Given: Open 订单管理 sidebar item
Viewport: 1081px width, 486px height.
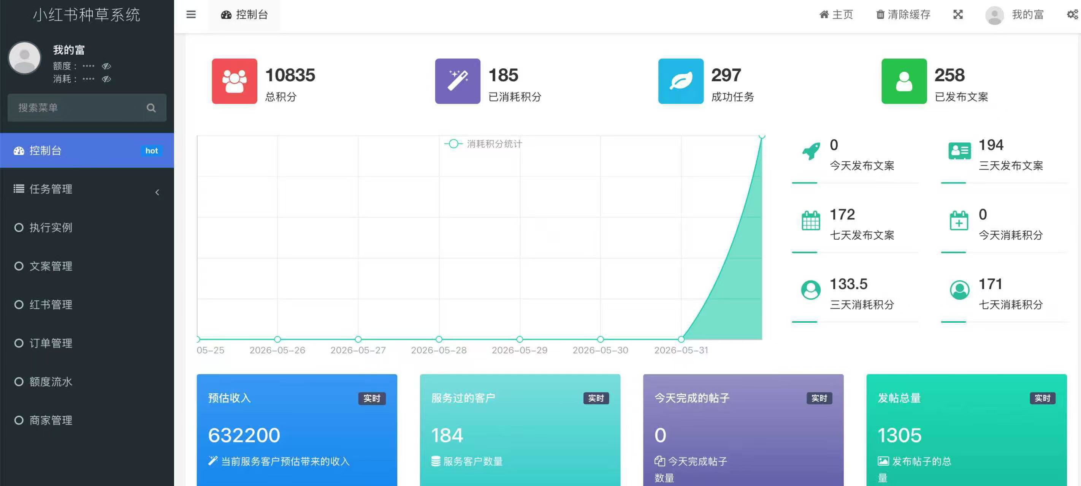Looking at the screenshot, I should [x=87, y=344].
